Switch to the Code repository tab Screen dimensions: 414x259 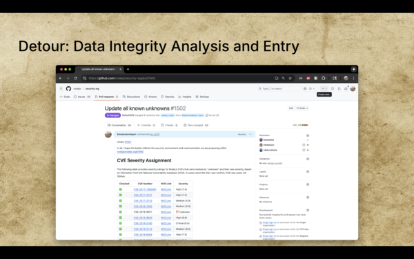65,97
